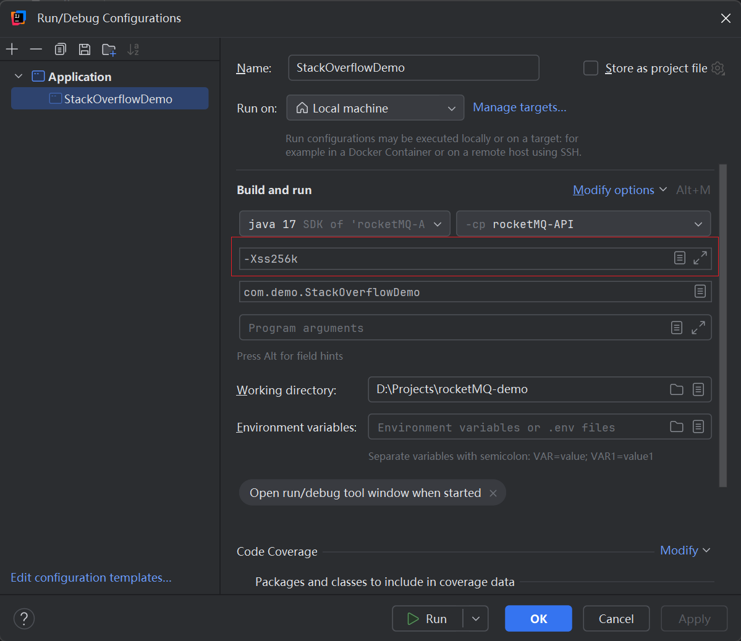Click the gear icon beside Store as project file
This screenshot has width=741, height=641.
[x=718, y=68]
